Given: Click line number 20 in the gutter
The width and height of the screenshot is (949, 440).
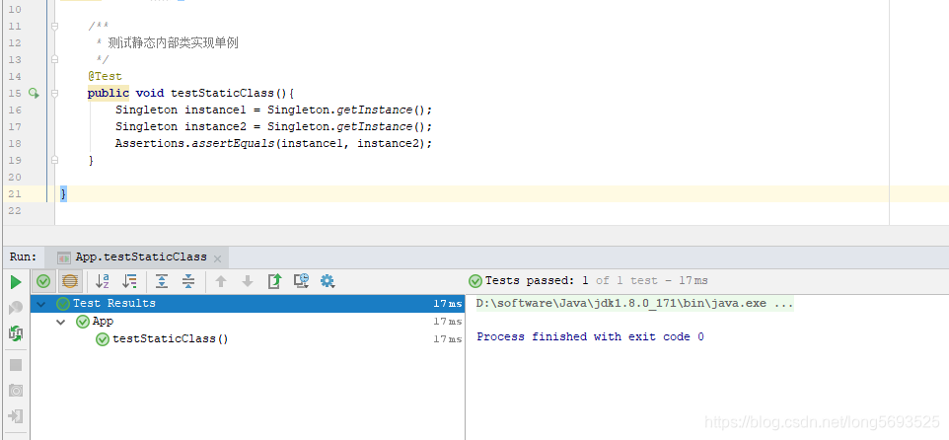Looking at the screenshot, I should (15, 178).
